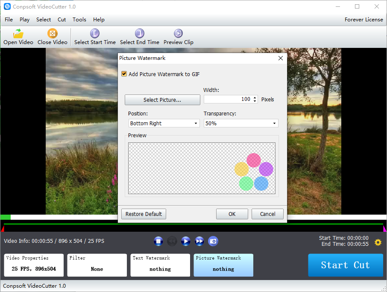Open the File menu
387x292 pixels.
9,20
